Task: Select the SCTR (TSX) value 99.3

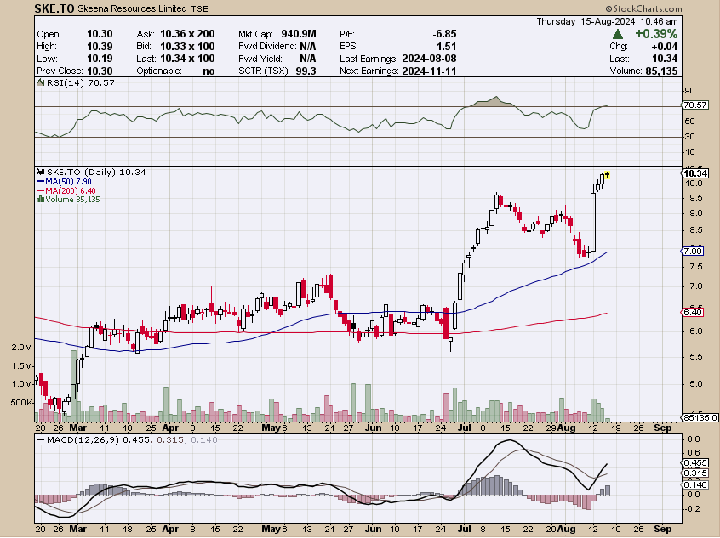Action: [x=306, y=71]
